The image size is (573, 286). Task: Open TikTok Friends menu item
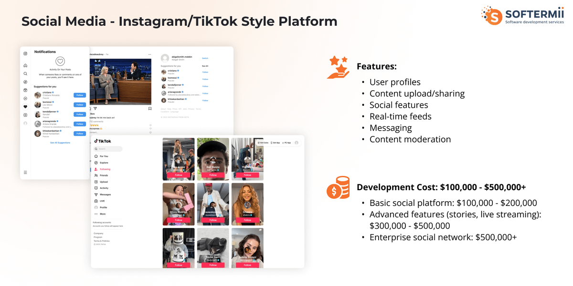tap(101, 175)
